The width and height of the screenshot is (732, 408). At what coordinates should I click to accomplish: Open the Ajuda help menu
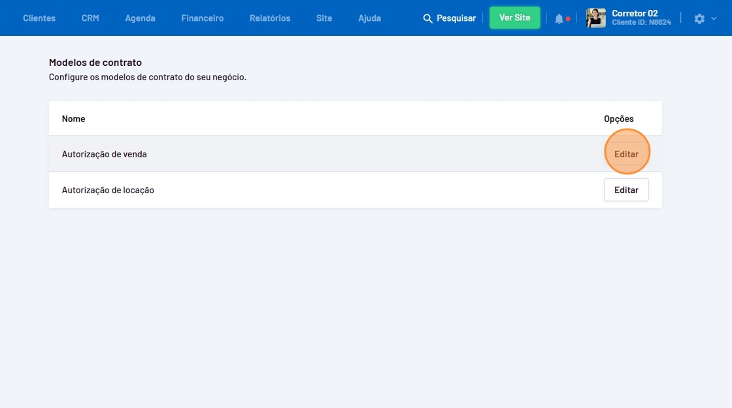(x=369, y=18)
